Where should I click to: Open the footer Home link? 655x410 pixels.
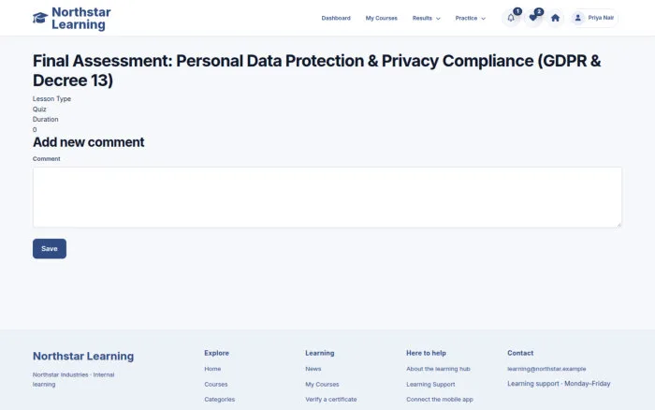212,369
